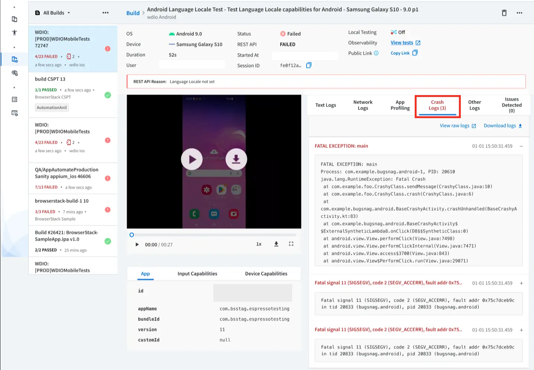Expand the first Fatal signal 11 entry

pyautogui.click(x=521, y=283)
